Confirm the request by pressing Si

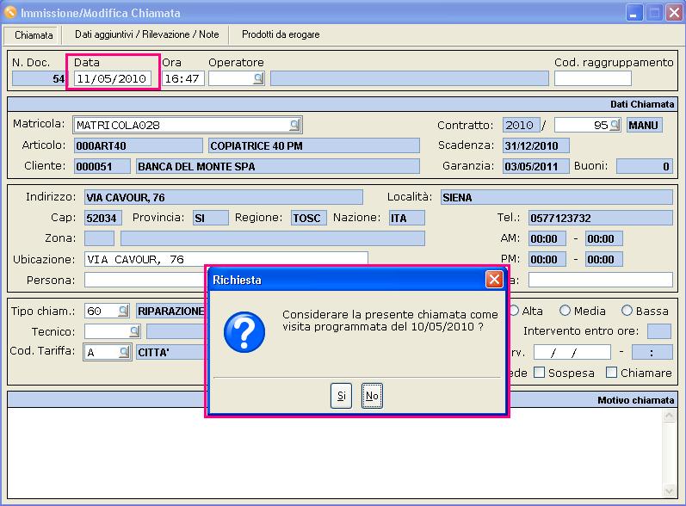(342, 396)
